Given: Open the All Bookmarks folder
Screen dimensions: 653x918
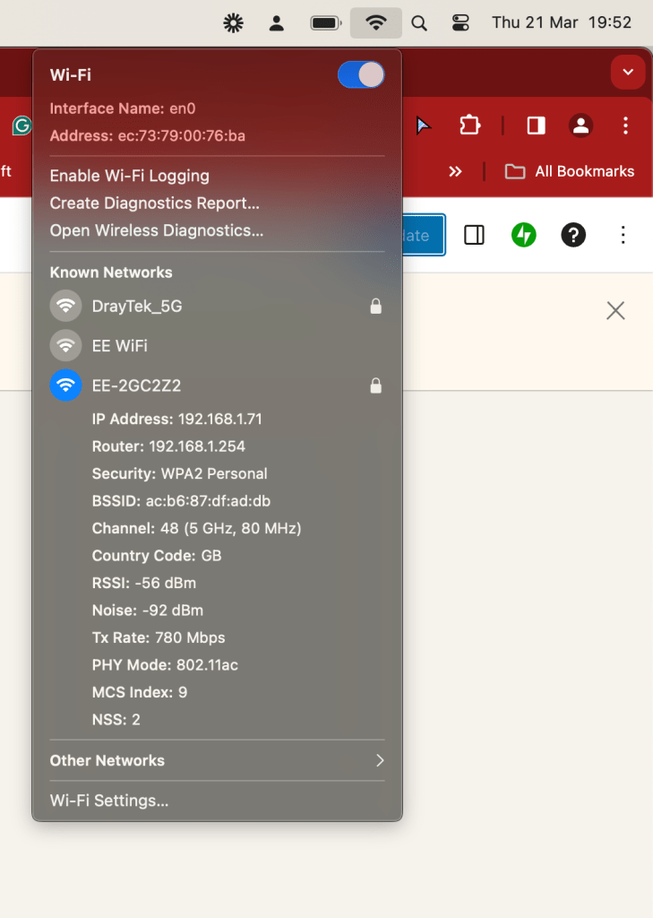Looking at the screenshot, I should coord(570,171).
